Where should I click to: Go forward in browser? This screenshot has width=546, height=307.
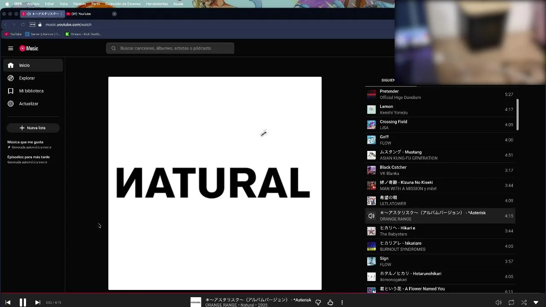click(x=14, y=24)
